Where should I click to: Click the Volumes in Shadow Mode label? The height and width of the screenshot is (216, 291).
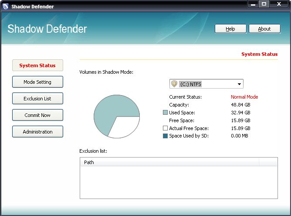[106, 72]
